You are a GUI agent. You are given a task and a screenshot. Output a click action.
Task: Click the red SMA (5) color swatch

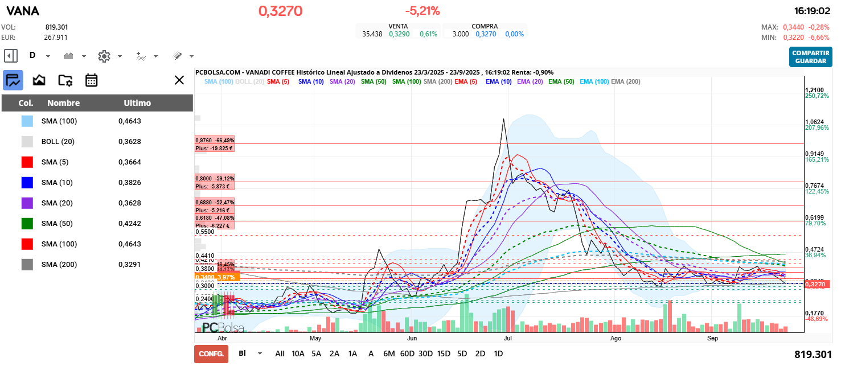[x=27, y=162]
